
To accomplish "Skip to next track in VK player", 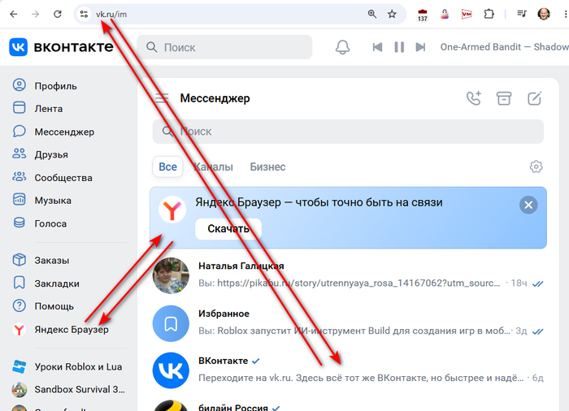I will pos(420,47).
